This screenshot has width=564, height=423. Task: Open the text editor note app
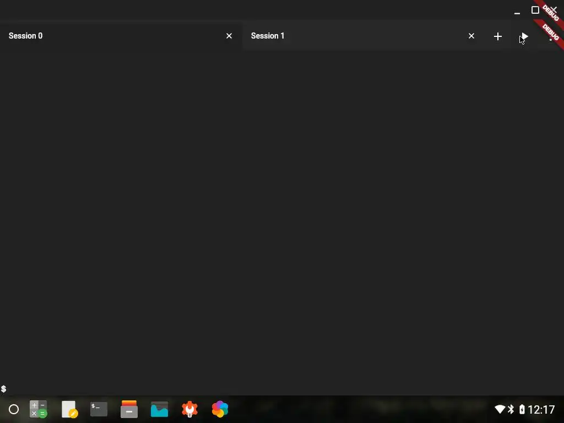click(x=69, y=409)
